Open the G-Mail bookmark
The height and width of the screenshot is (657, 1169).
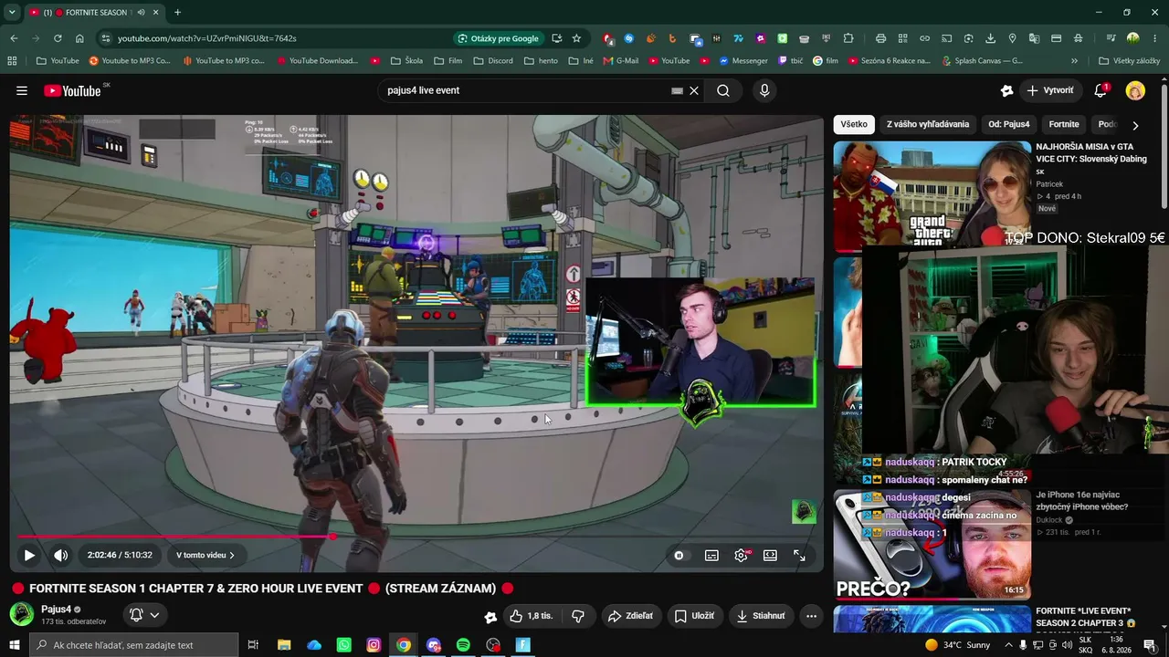pos(620,61)
